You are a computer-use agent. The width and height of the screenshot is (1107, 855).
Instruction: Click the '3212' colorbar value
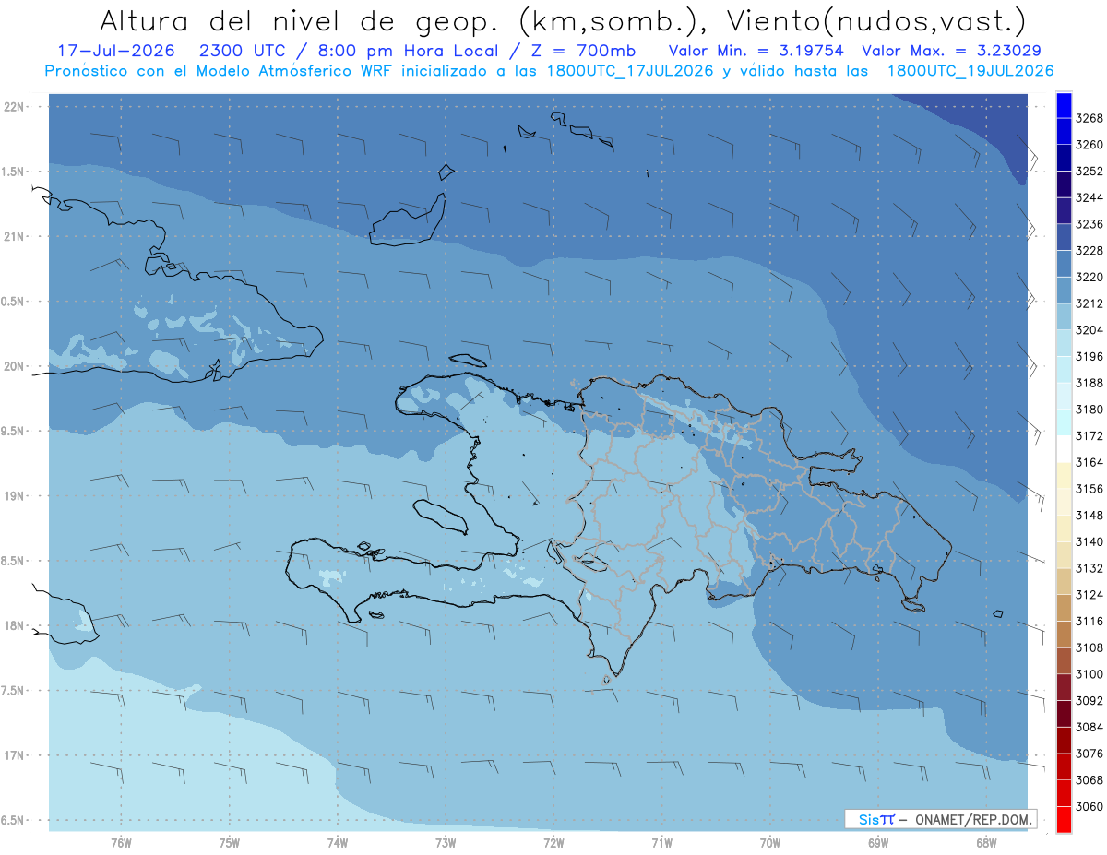(1089, 303)
